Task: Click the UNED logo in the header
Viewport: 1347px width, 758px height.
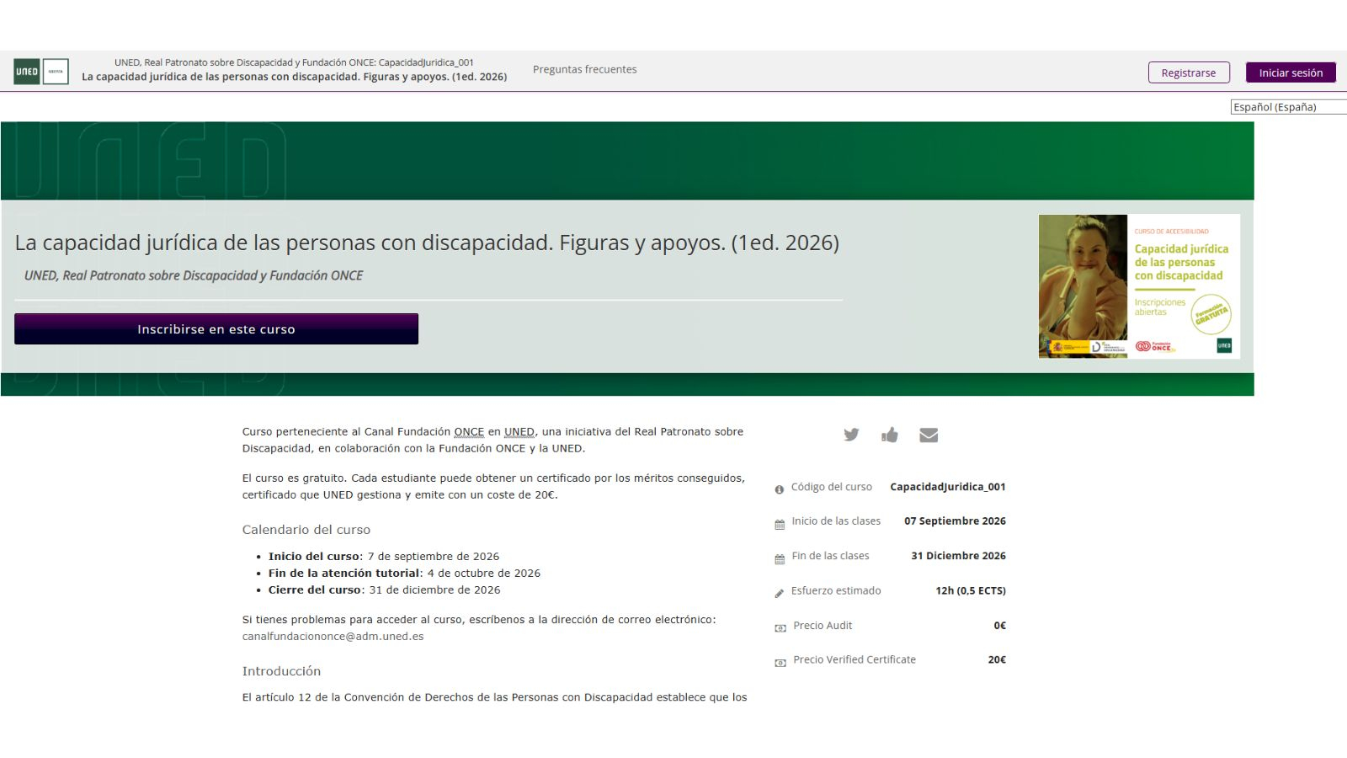Action: pyautogui.click(x=27, y=72)
